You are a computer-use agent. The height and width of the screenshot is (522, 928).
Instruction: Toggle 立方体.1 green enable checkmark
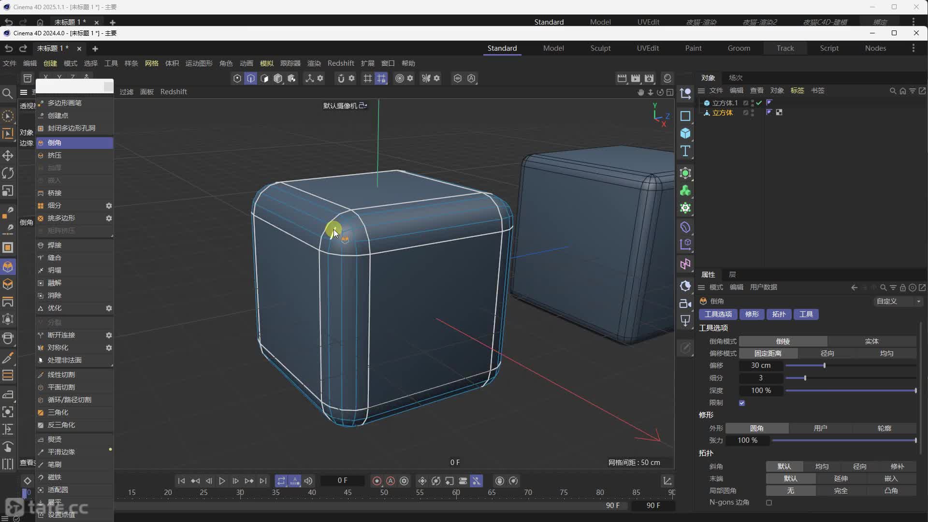coord(759,103)
